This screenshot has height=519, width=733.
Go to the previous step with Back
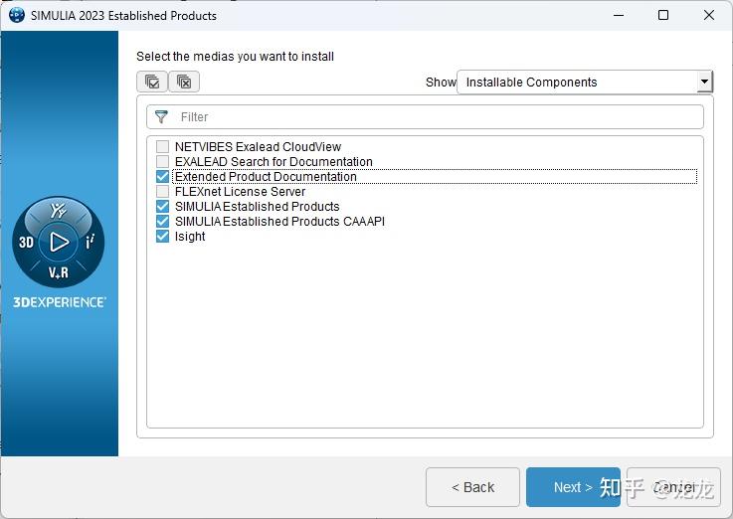(472, 487)
